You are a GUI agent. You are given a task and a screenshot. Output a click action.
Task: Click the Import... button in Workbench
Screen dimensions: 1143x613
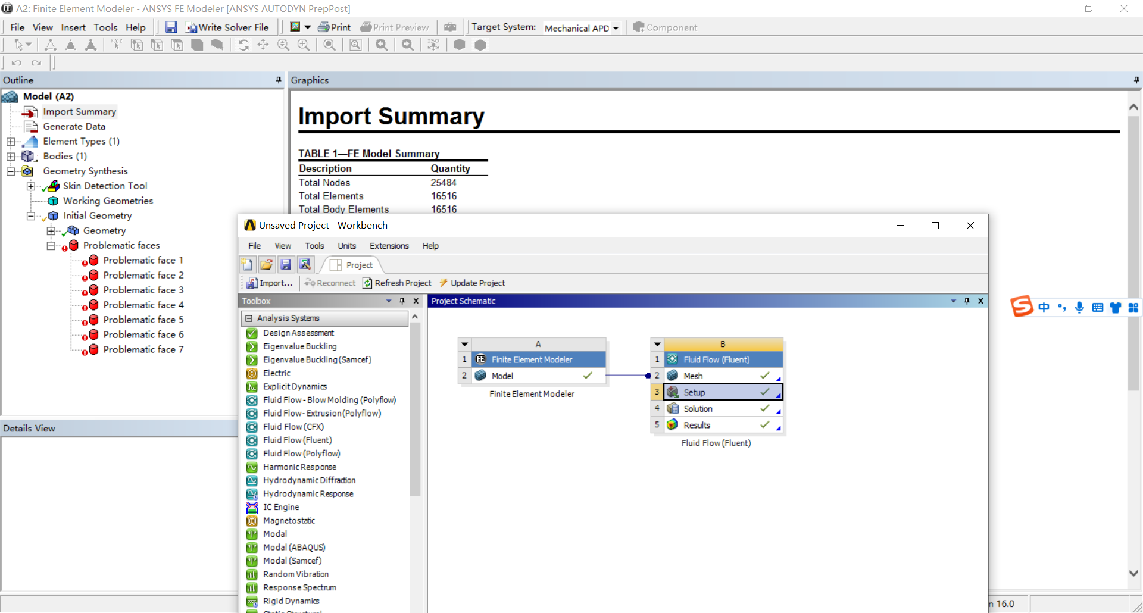pos(269,283)
